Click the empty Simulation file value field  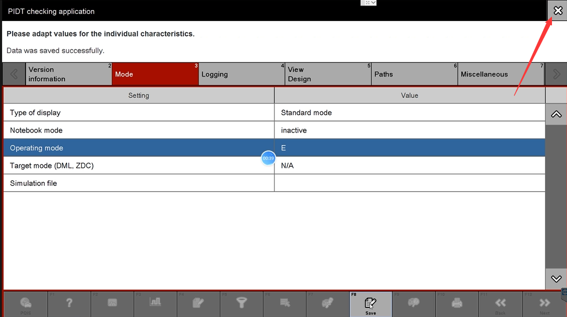coord(409,183)
